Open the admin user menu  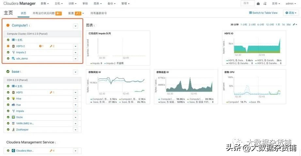[x=291, y=4]
